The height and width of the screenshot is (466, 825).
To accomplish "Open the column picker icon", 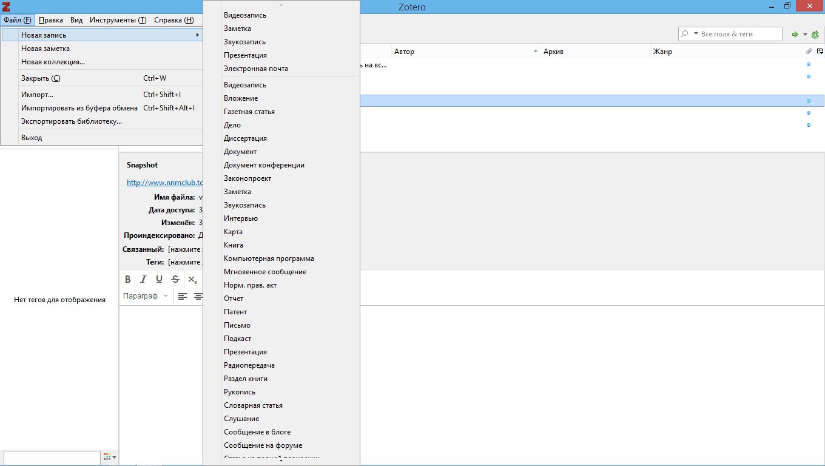I will click(x=820, y=52).
